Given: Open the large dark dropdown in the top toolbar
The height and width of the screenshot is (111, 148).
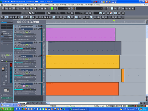Looking at the screenshot, I should click(89, 9).
